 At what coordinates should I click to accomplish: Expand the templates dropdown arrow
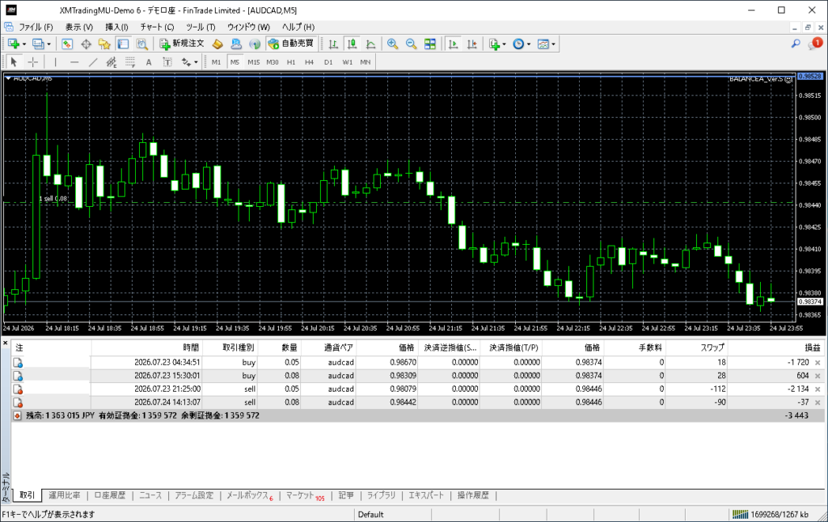coord(553,44)
